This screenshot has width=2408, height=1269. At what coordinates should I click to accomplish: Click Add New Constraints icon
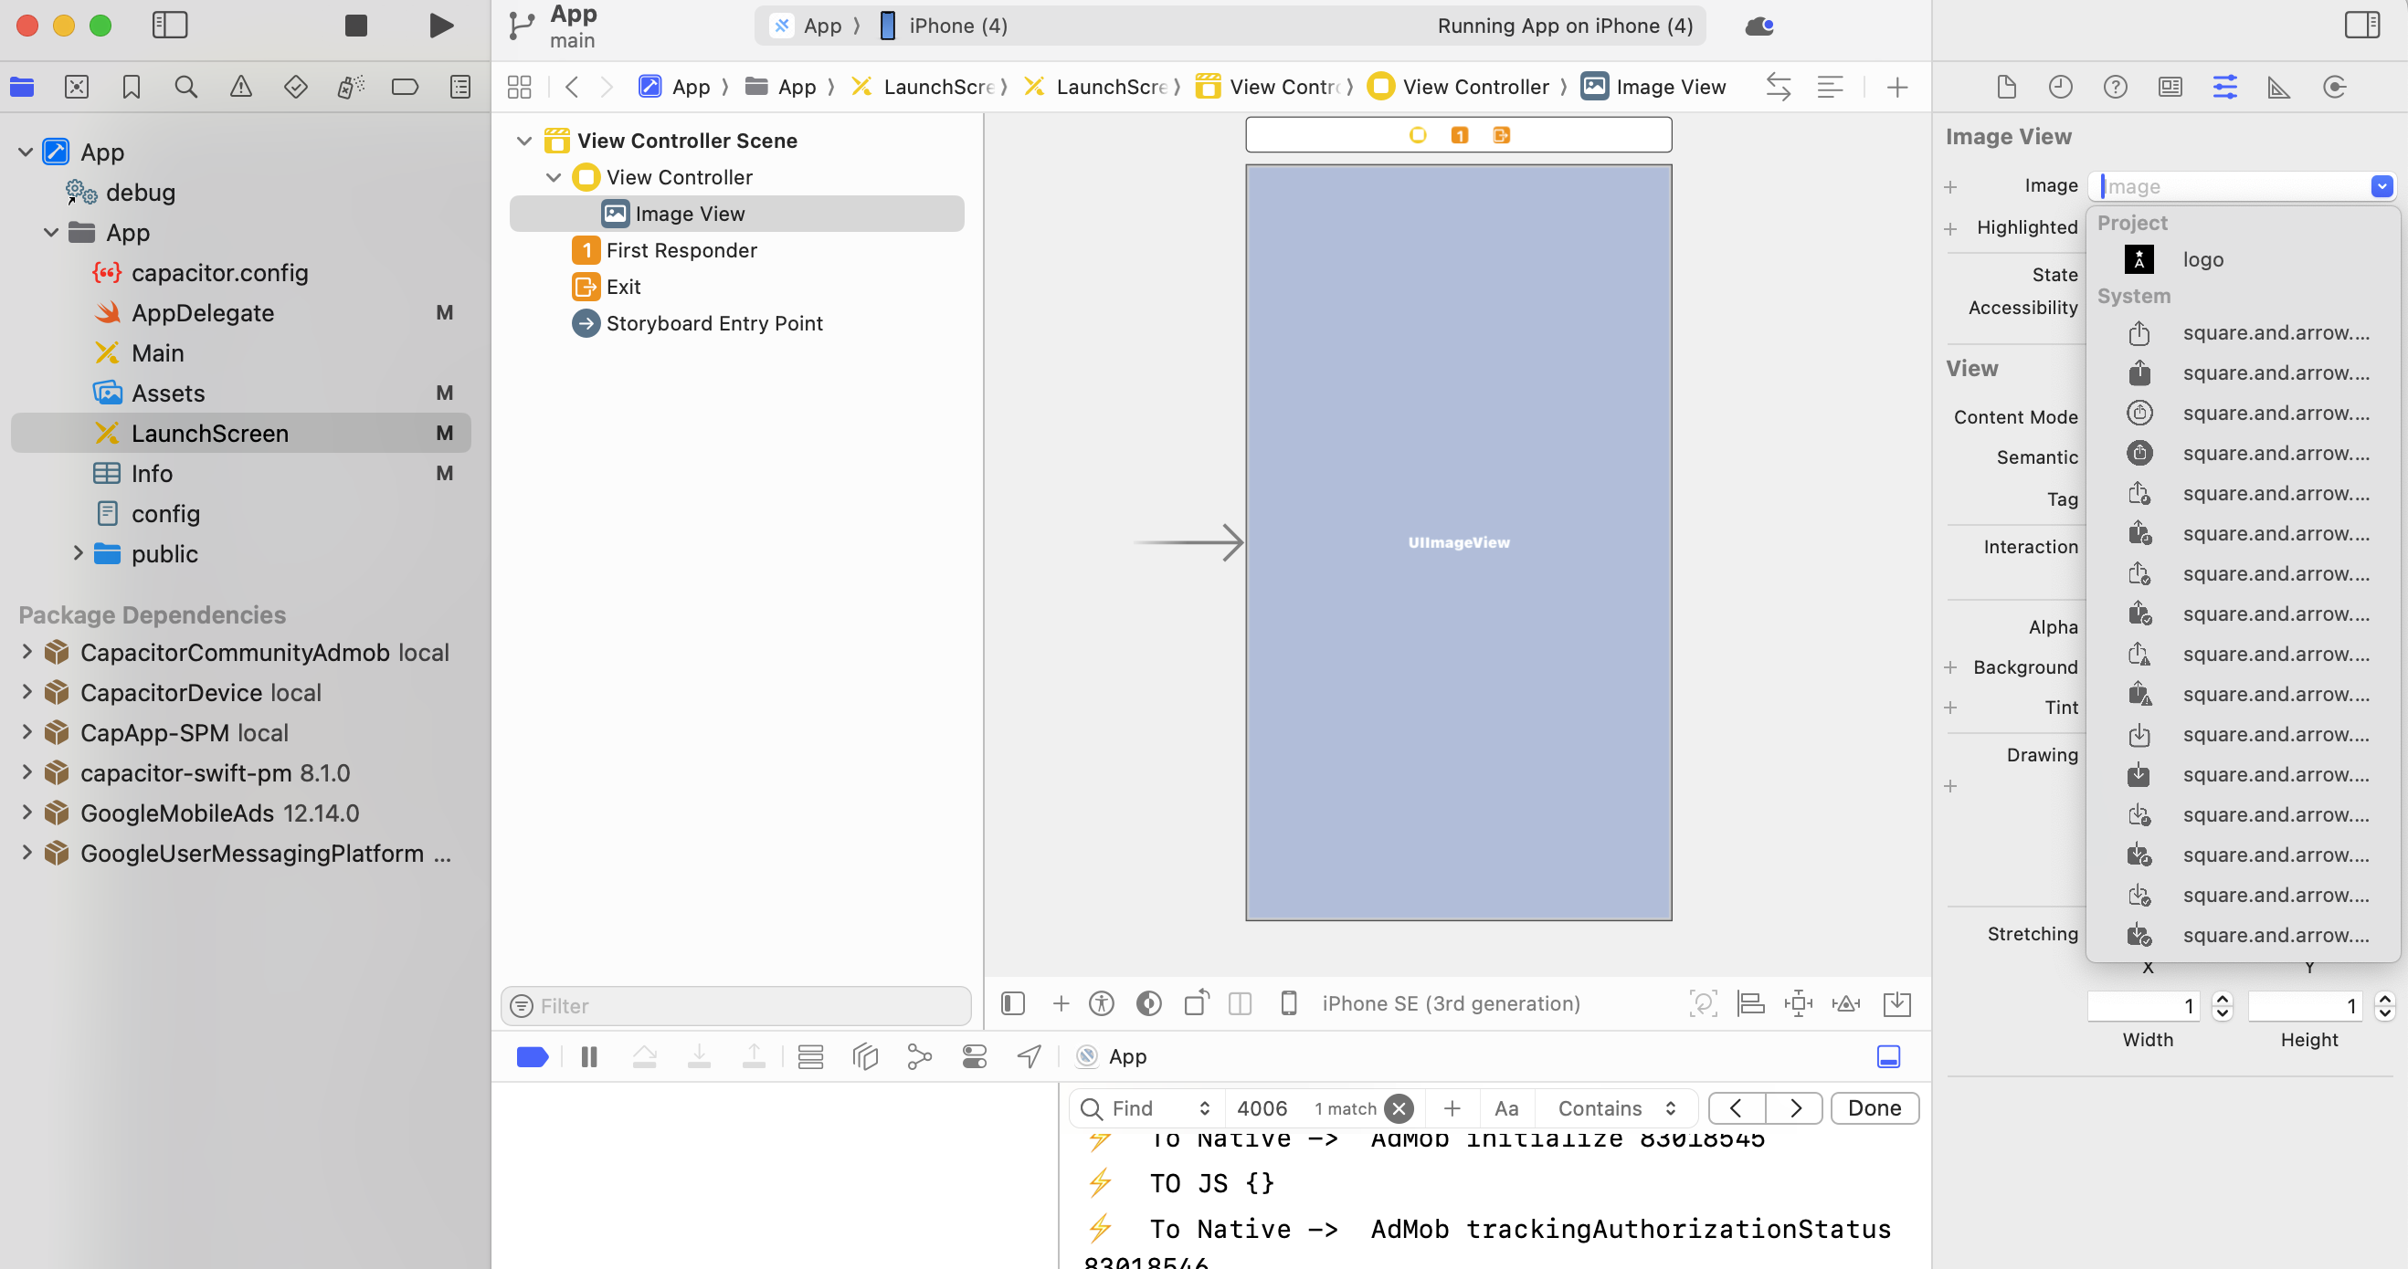1798,1003
